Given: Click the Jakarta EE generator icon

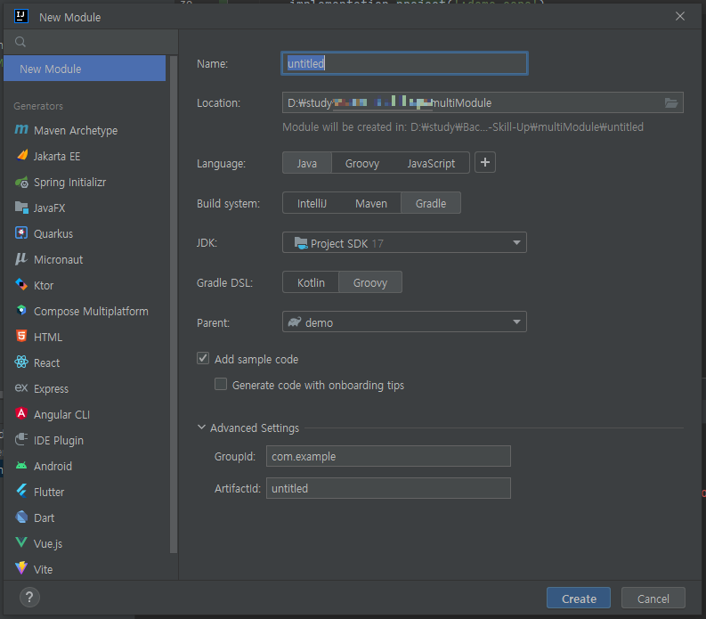Looking at the screenshot, I should pos(21,156).
